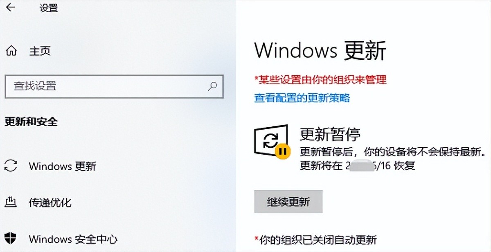Click the circular arrows icon in the sidebar
Viewport: 491px width, 252px height.
[x=11, y=166]
